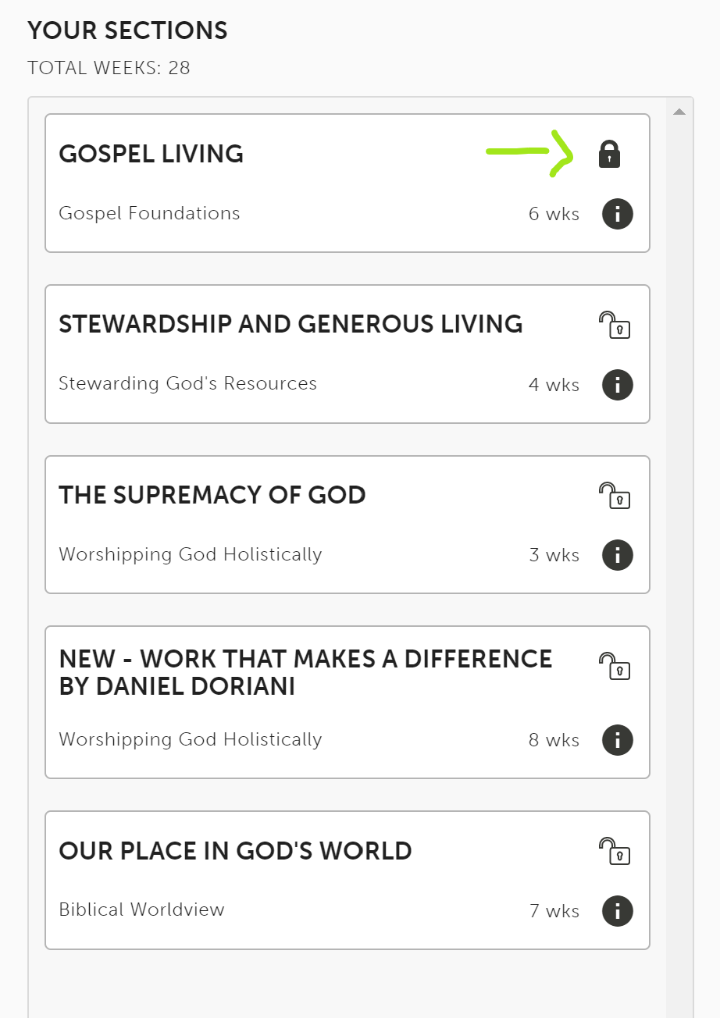
Task: Lock The Supremacy of God section
Action: click(x=615, y=496)
